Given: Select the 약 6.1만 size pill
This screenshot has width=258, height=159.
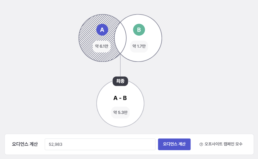Looking at the screenshot, I should click(x=102, y=46).
